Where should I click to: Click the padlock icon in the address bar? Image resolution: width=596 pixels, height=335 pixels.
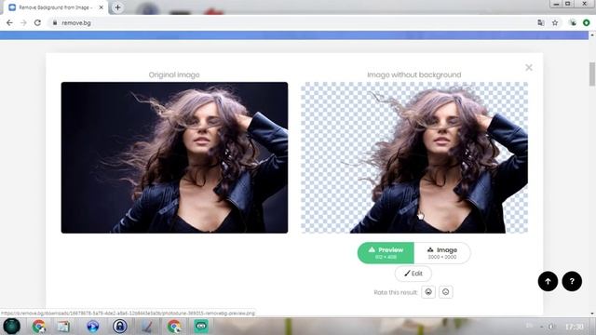pyautogui.click(x=55, y=22)
